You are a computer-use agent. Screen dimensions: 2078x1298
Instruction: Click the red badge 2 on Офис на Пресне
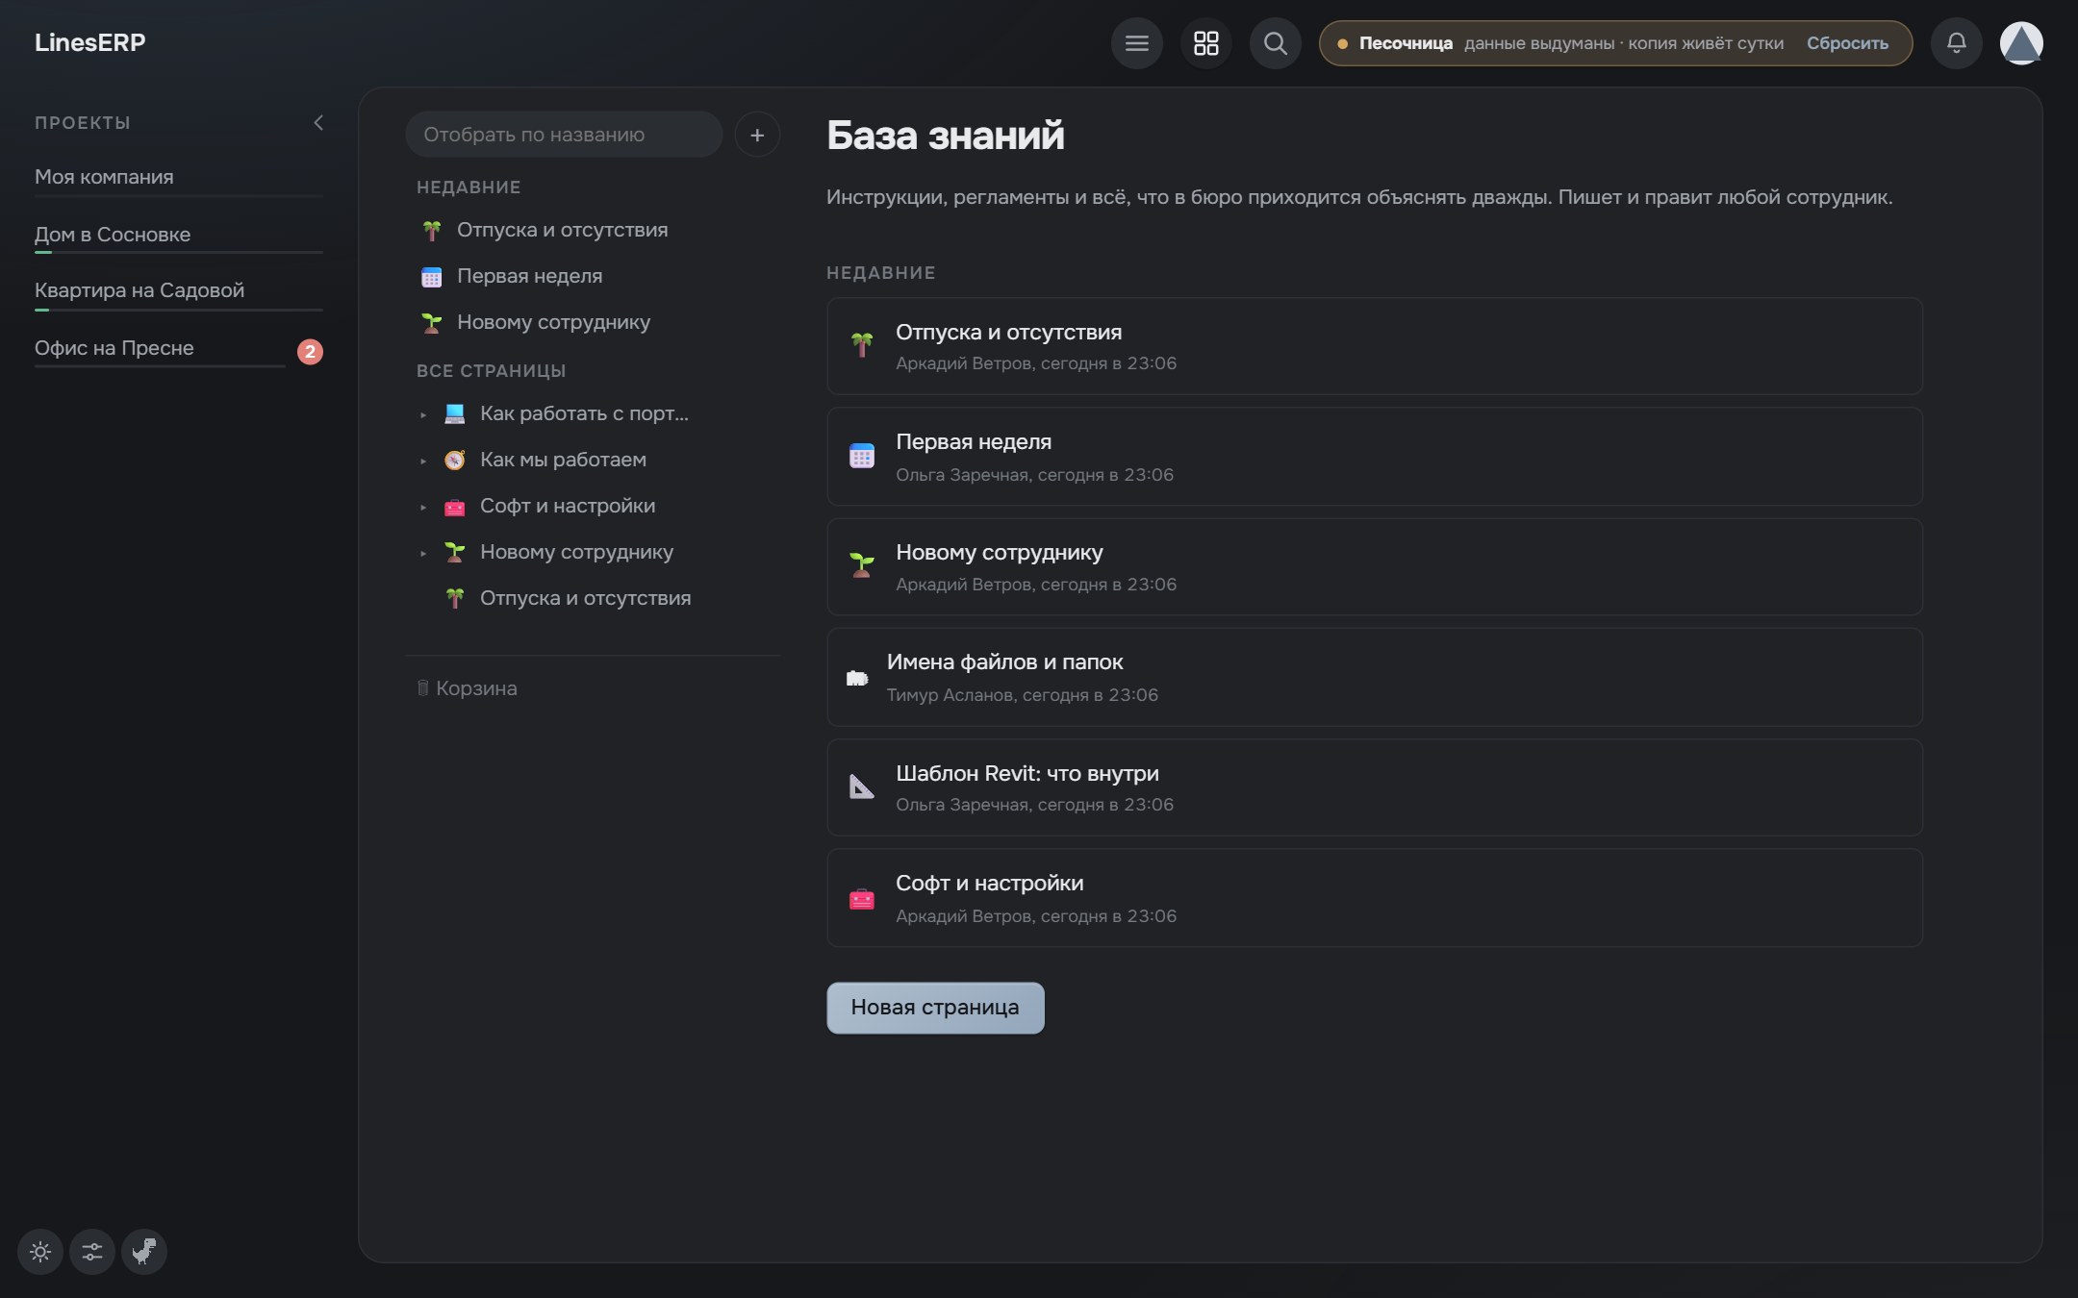click(310, 352)
